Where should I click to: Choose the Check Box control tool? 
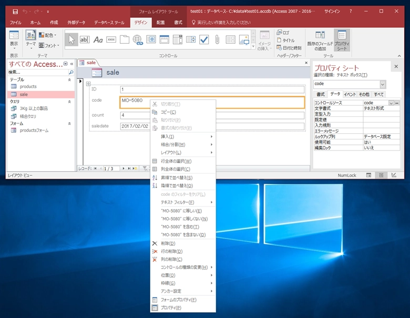[204, 40]
